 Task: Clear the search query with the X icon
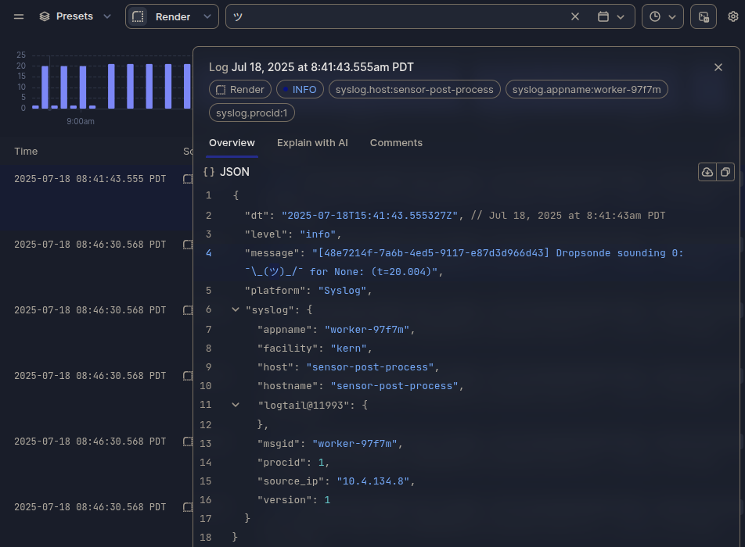pos(575,16)
